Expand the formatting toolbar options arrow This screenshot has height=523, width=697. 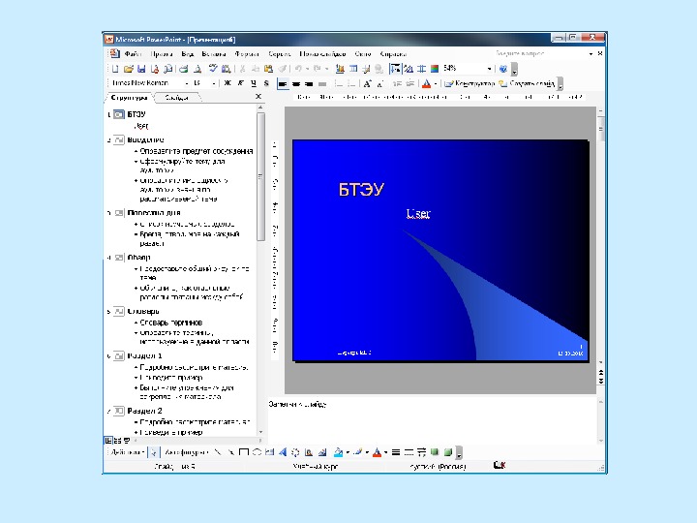561,84
